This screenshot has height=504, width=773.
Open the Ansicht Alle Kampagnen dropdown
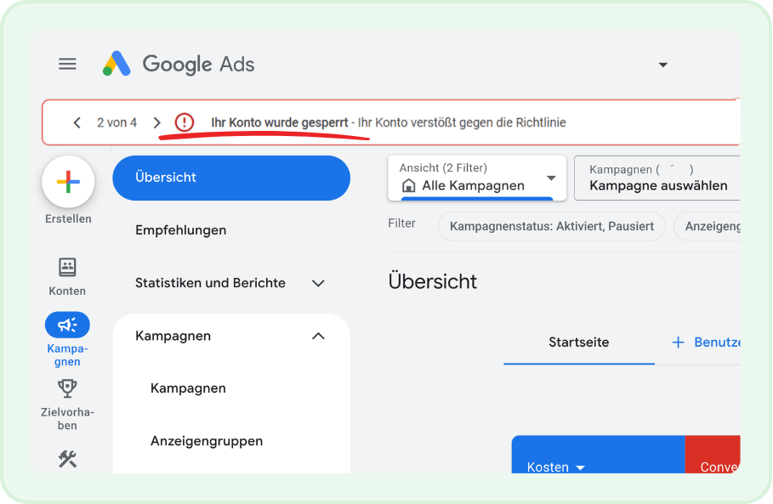pyautogui.click(x=477, y=178)
